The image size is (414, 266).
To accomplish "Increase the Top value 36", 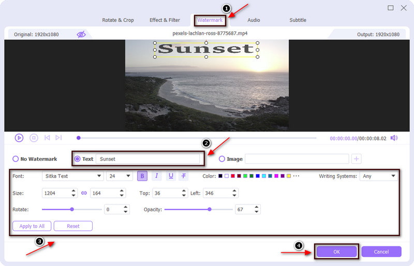I will (x=184, y=191).
